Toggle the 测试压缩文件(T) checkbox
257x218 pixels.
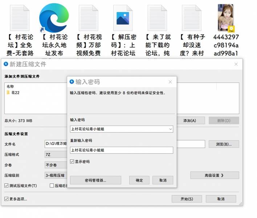point(7,186)
